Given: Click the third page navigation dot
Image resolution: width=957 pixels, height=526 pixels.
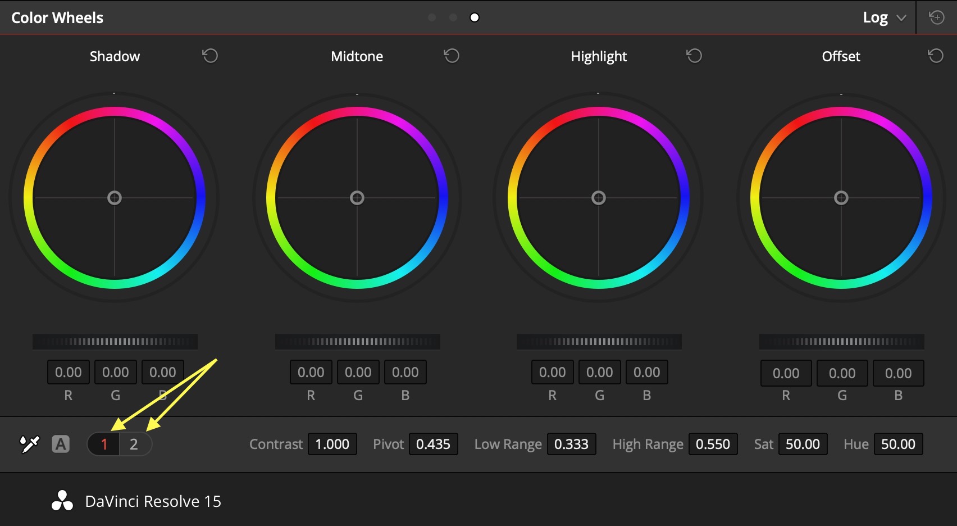Looking at the screenshot, I should pos(475,17).
